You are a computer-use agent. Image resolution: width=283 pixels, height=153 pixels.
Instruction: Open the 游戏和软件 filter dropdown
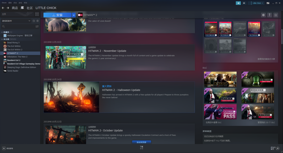(16, 21)
